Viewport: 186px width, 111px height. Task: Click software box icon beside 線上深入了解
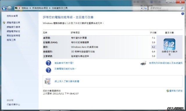click(48, 81)
